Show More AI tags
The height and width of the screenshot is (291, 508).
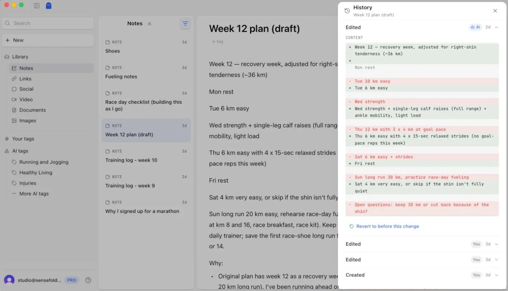coord(52,194)
